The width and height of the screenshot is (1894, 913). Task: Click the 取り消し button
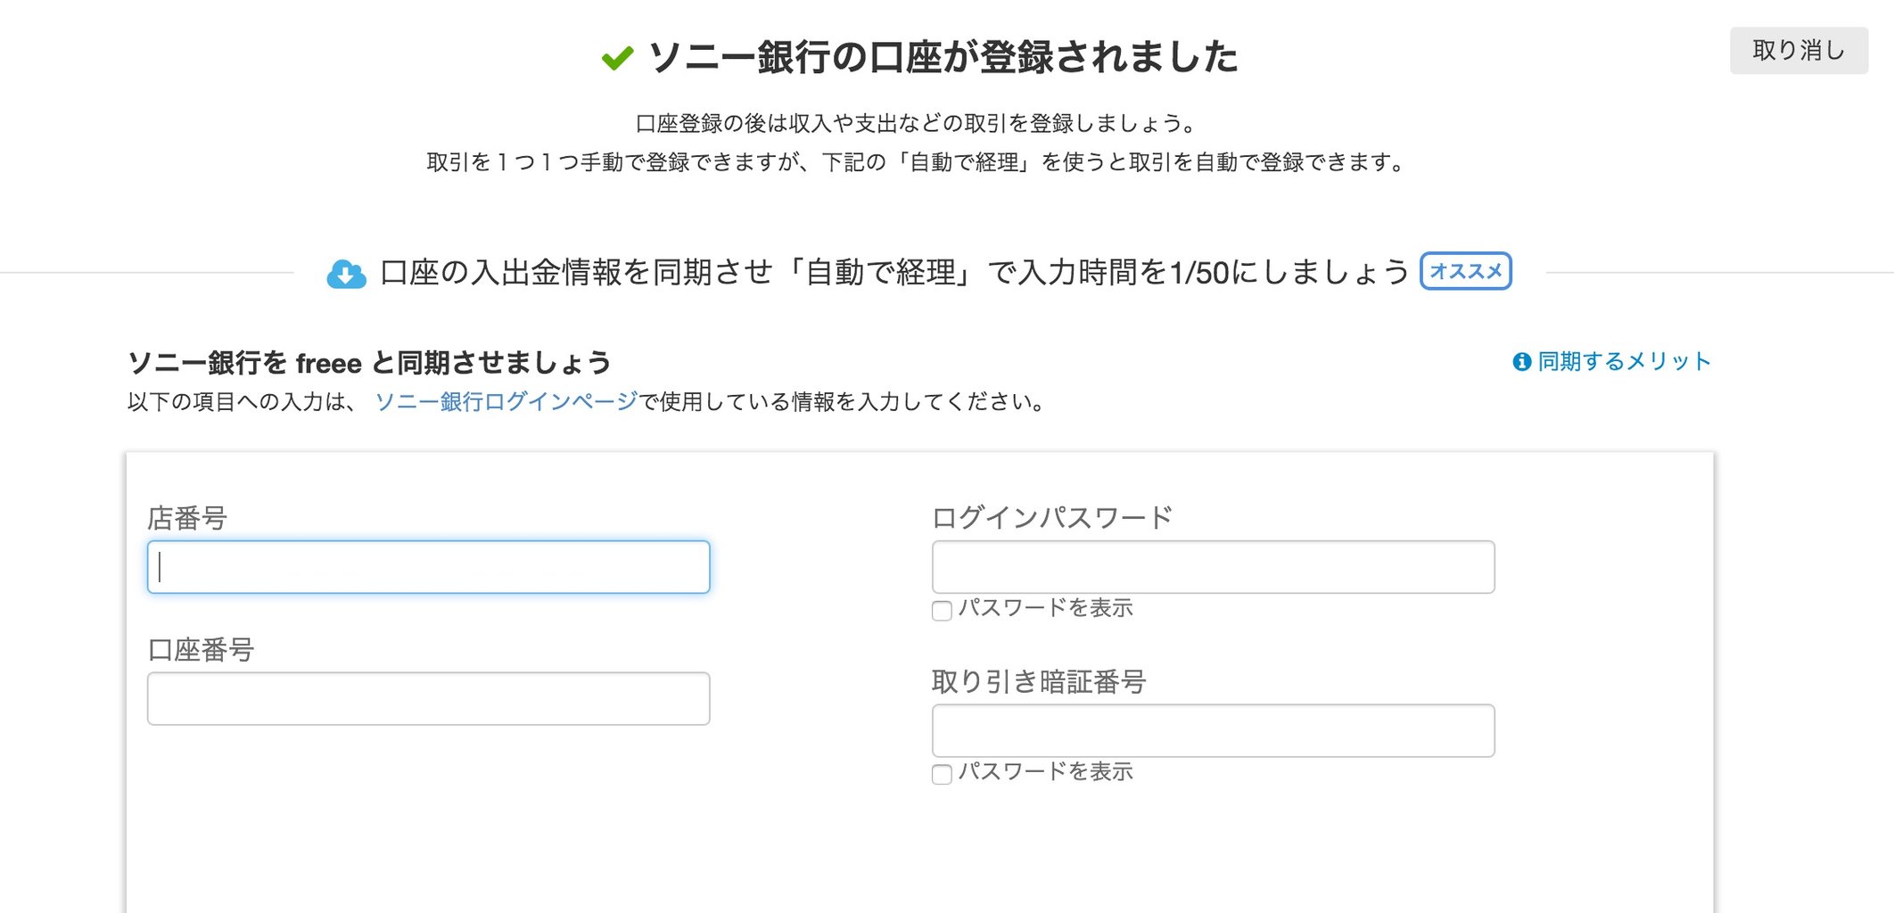(x=1799, y=50)
